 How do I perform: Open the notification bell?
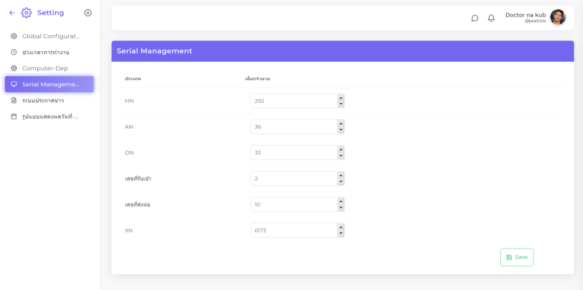pyautogui.click(x=491, y=18)
